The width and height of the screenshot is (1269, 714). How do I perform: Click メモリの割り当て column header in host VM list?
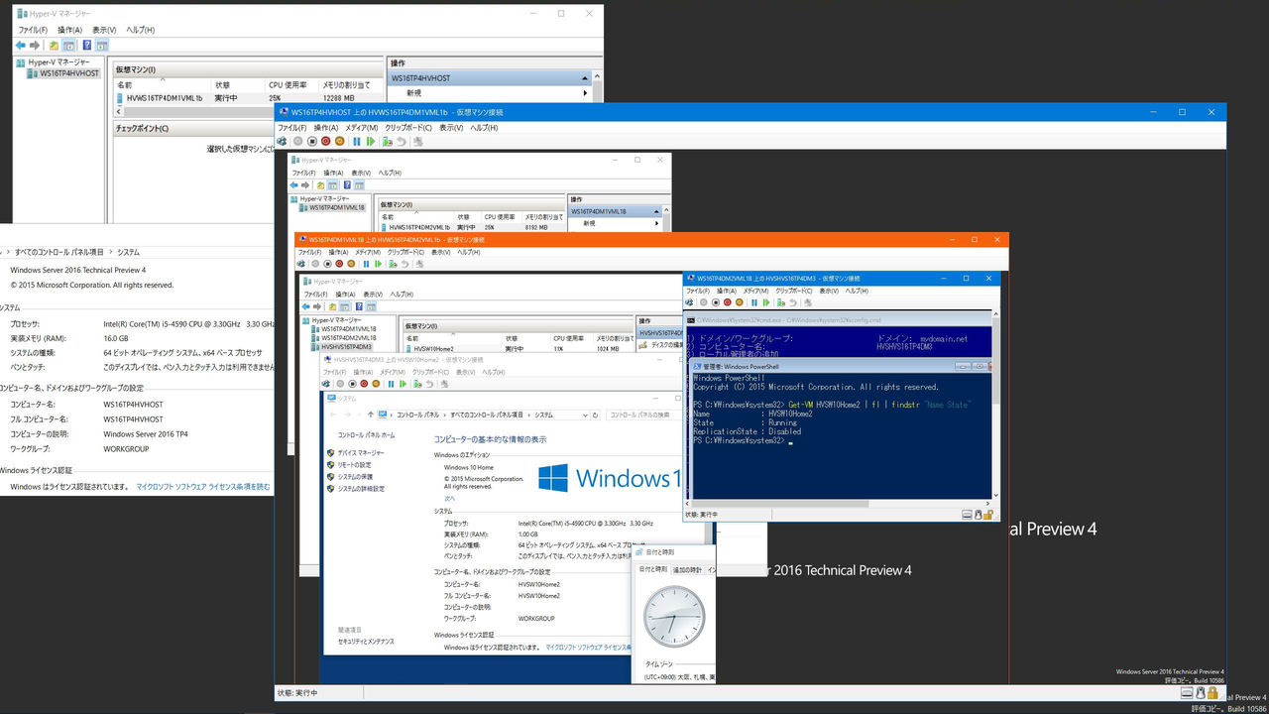349,85
